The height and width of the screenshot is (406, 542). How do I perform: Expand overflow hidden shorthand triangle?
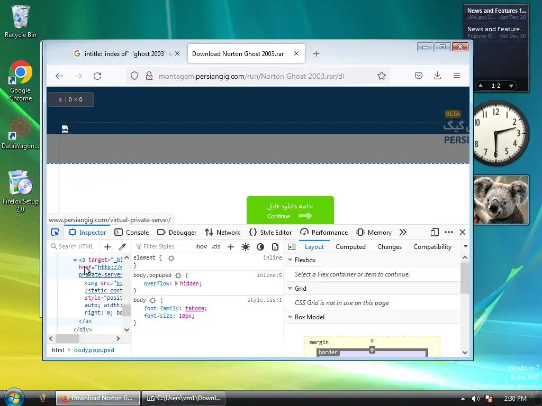point(176,283)
